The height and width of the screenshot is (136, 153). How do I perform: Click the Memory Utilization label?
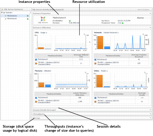pyautogui.click(x=47, y=71)
